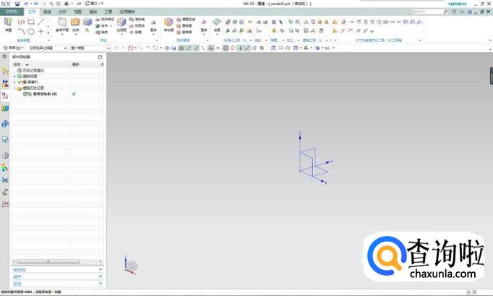Image resolution: width=493 pixels, height=296 pixels.
Task: Open the Datum Plane command
Action: [x=62, y=25]
